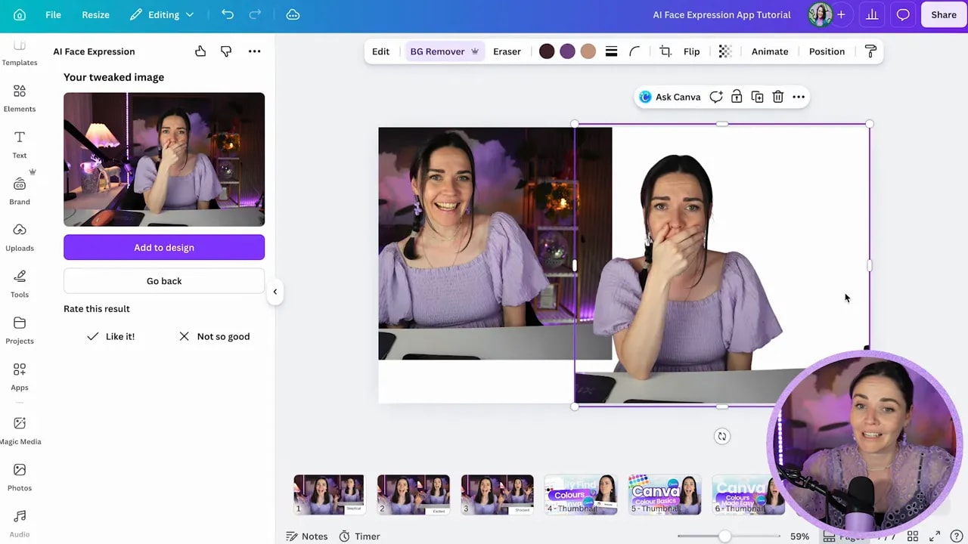
Task: Pick the tan color swatch
Action: pyautogui.click(x=588, y=51)
